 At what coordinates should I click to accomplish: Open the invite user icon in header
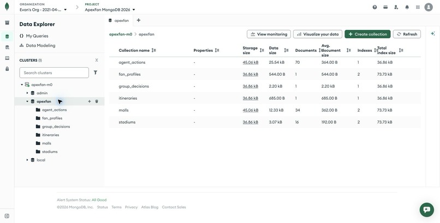(x=396, y=7)
